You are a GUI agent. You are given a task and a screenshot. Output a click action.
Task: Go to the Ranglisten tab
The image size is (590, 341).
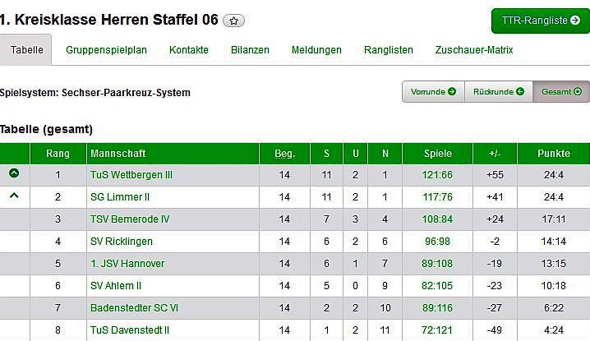[x=389, y=50]
